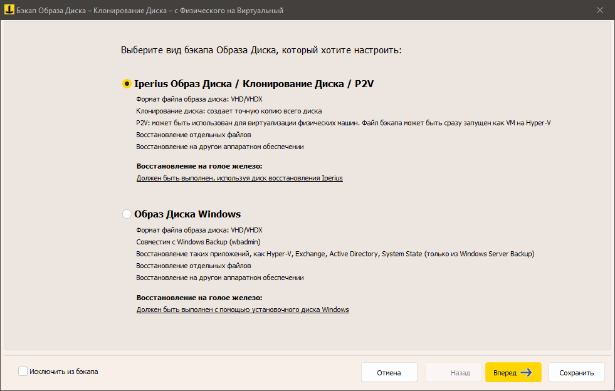Click the Iperius icon in the title bar
This screenshot has width=615, height=391.
[x=10, y=10]
